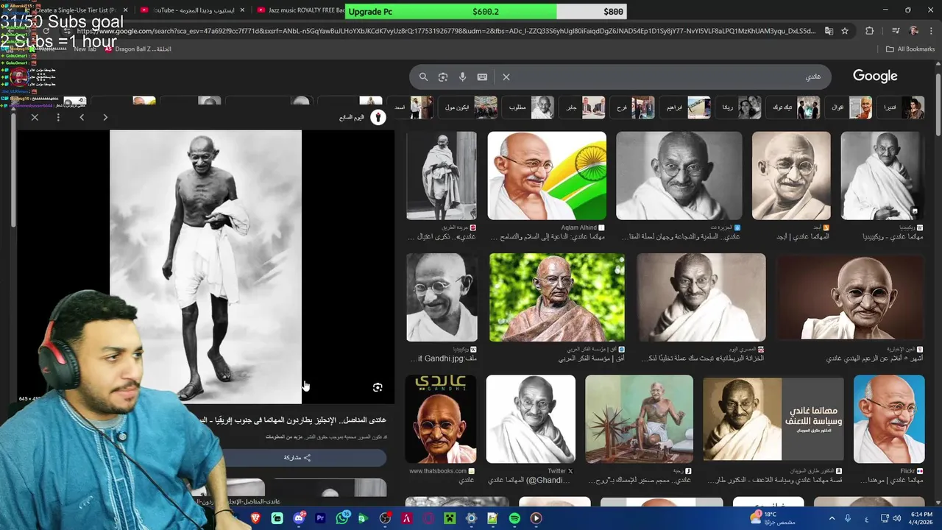
Task: Open the settings gear app in taskbar
Action: click(x=471, y=518)
